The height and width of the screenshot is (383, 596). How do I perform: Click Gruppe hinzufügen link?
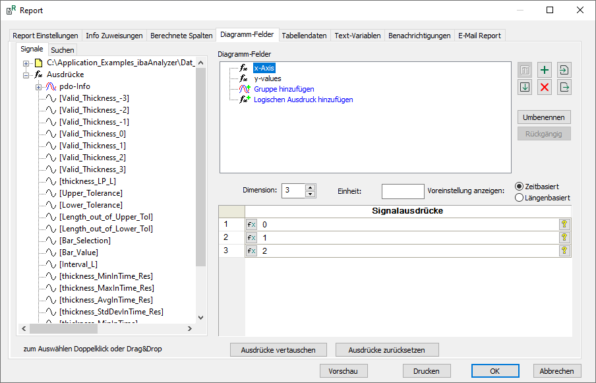[x=284, y=89]
